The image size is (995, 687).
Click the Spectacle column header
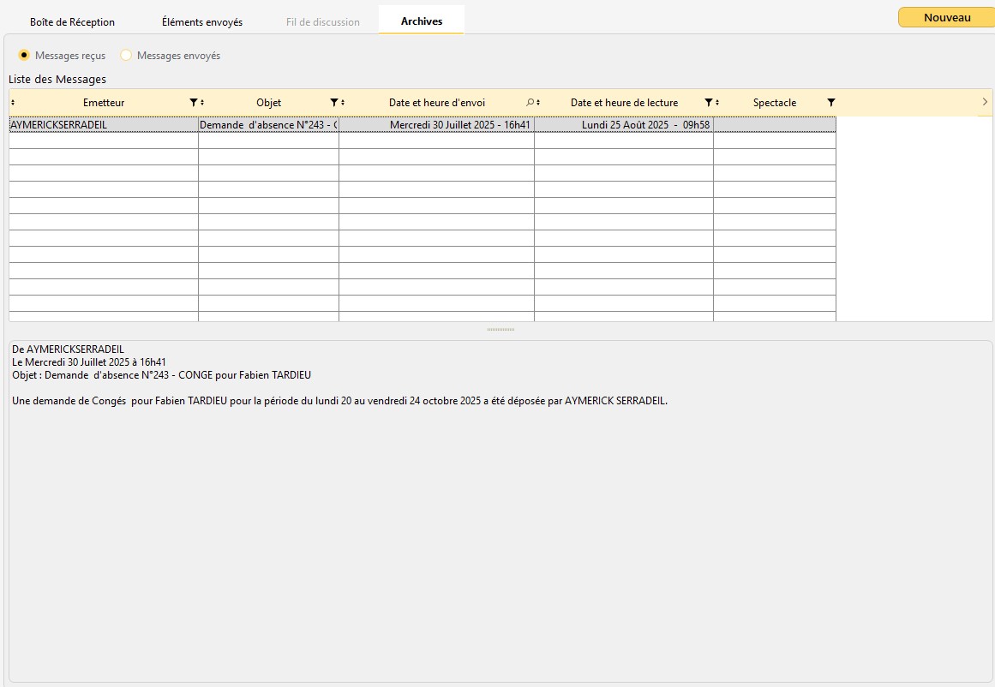tap(774, 103)
